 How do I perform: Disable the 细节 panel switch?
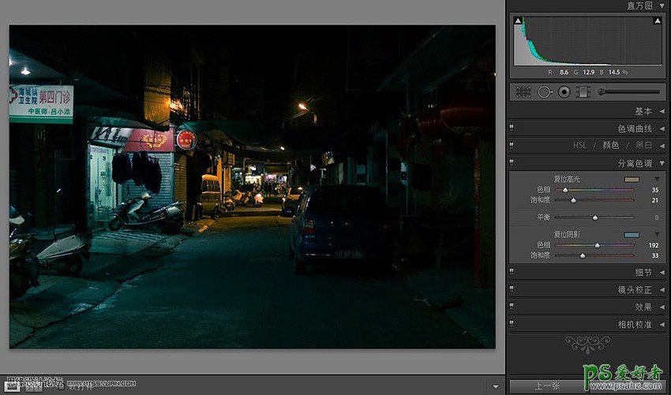point(512,272)
